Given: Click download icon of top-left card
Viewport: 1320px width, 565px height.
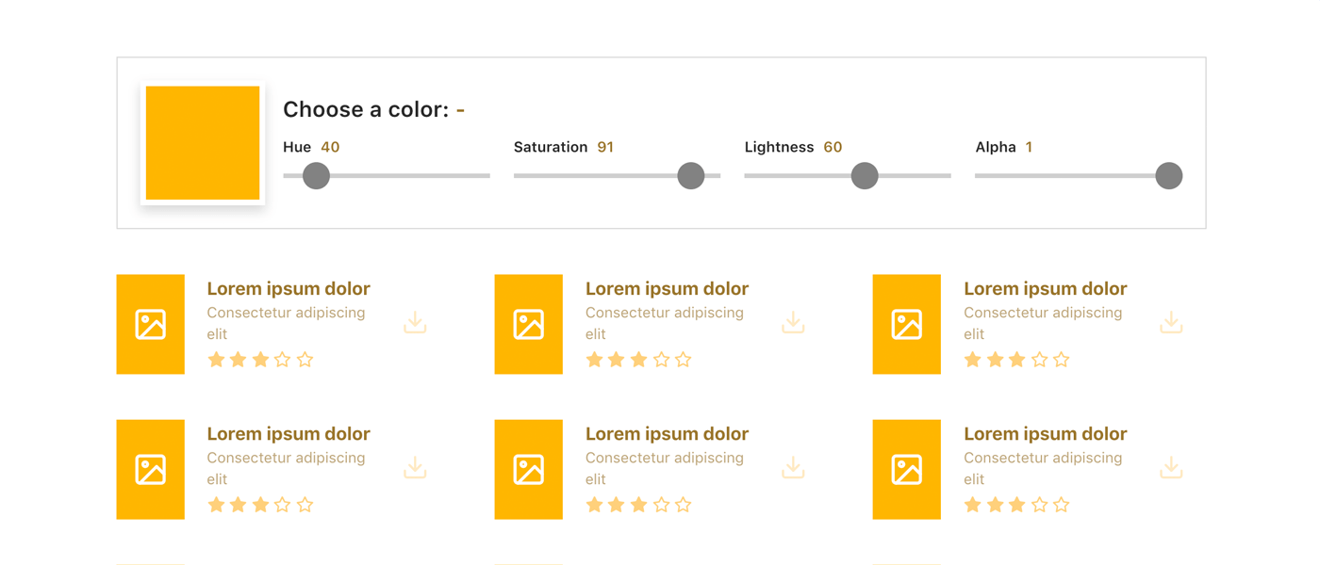Looking at the screenshot, I should [x=415, y=322].
